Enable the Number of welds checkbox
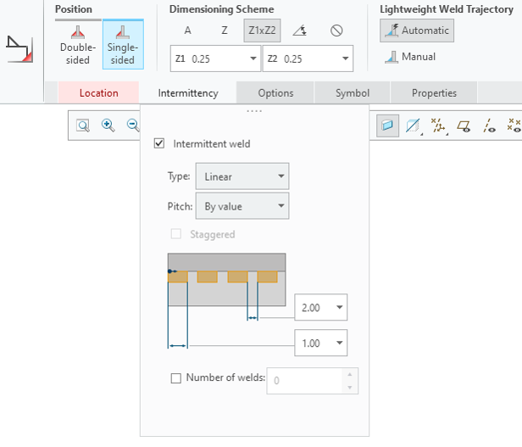Screen dimensions: 522x447 tap(175, 378)
